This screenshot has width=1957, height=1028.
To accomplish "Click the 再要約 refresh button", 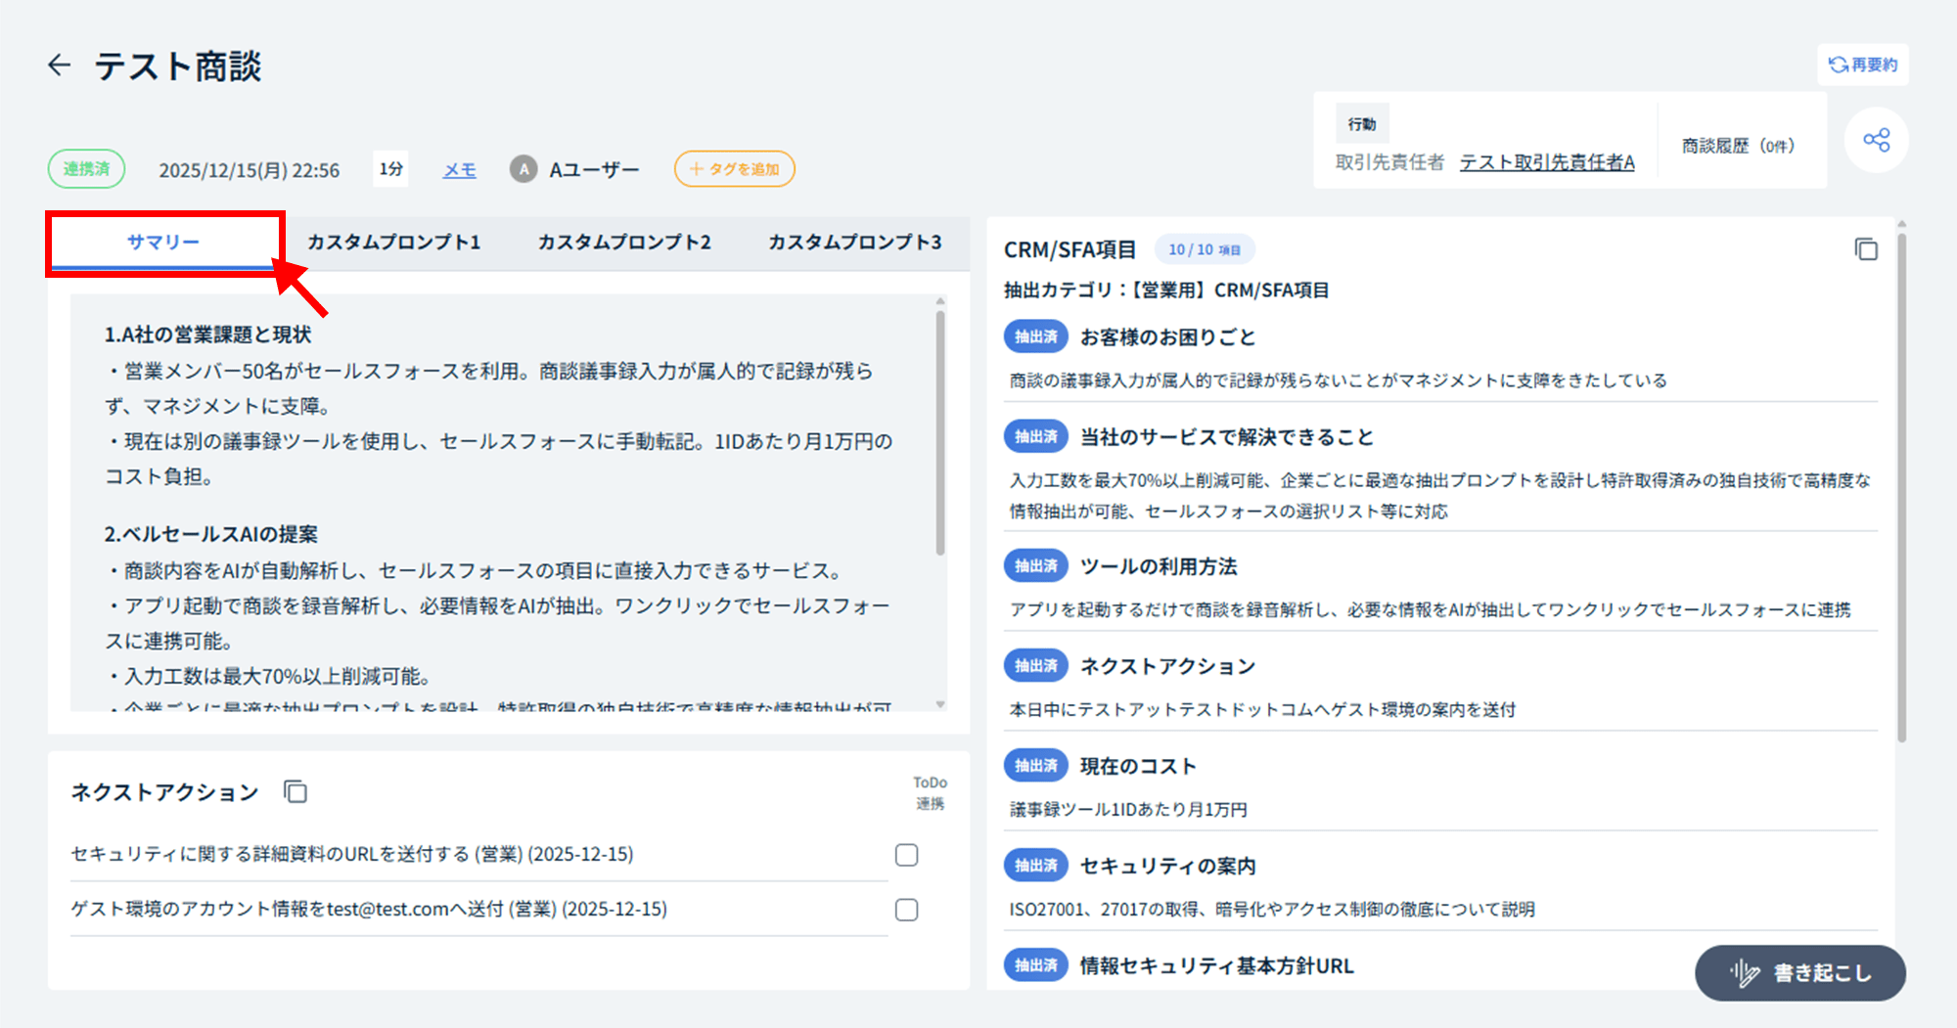I will pos(1863,65).
